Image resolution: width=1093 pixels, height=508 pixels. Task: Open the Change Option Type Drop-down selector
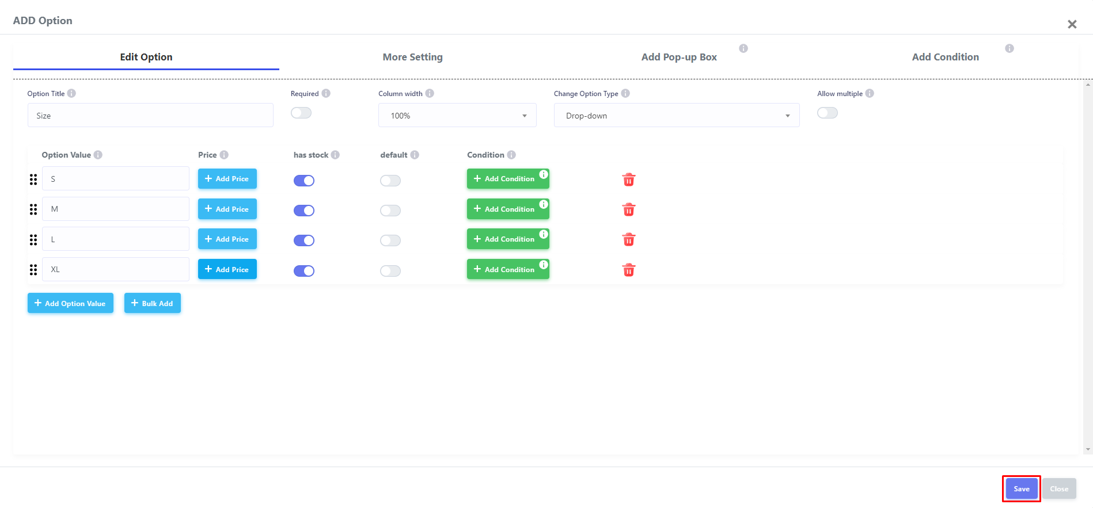[677, 115]
